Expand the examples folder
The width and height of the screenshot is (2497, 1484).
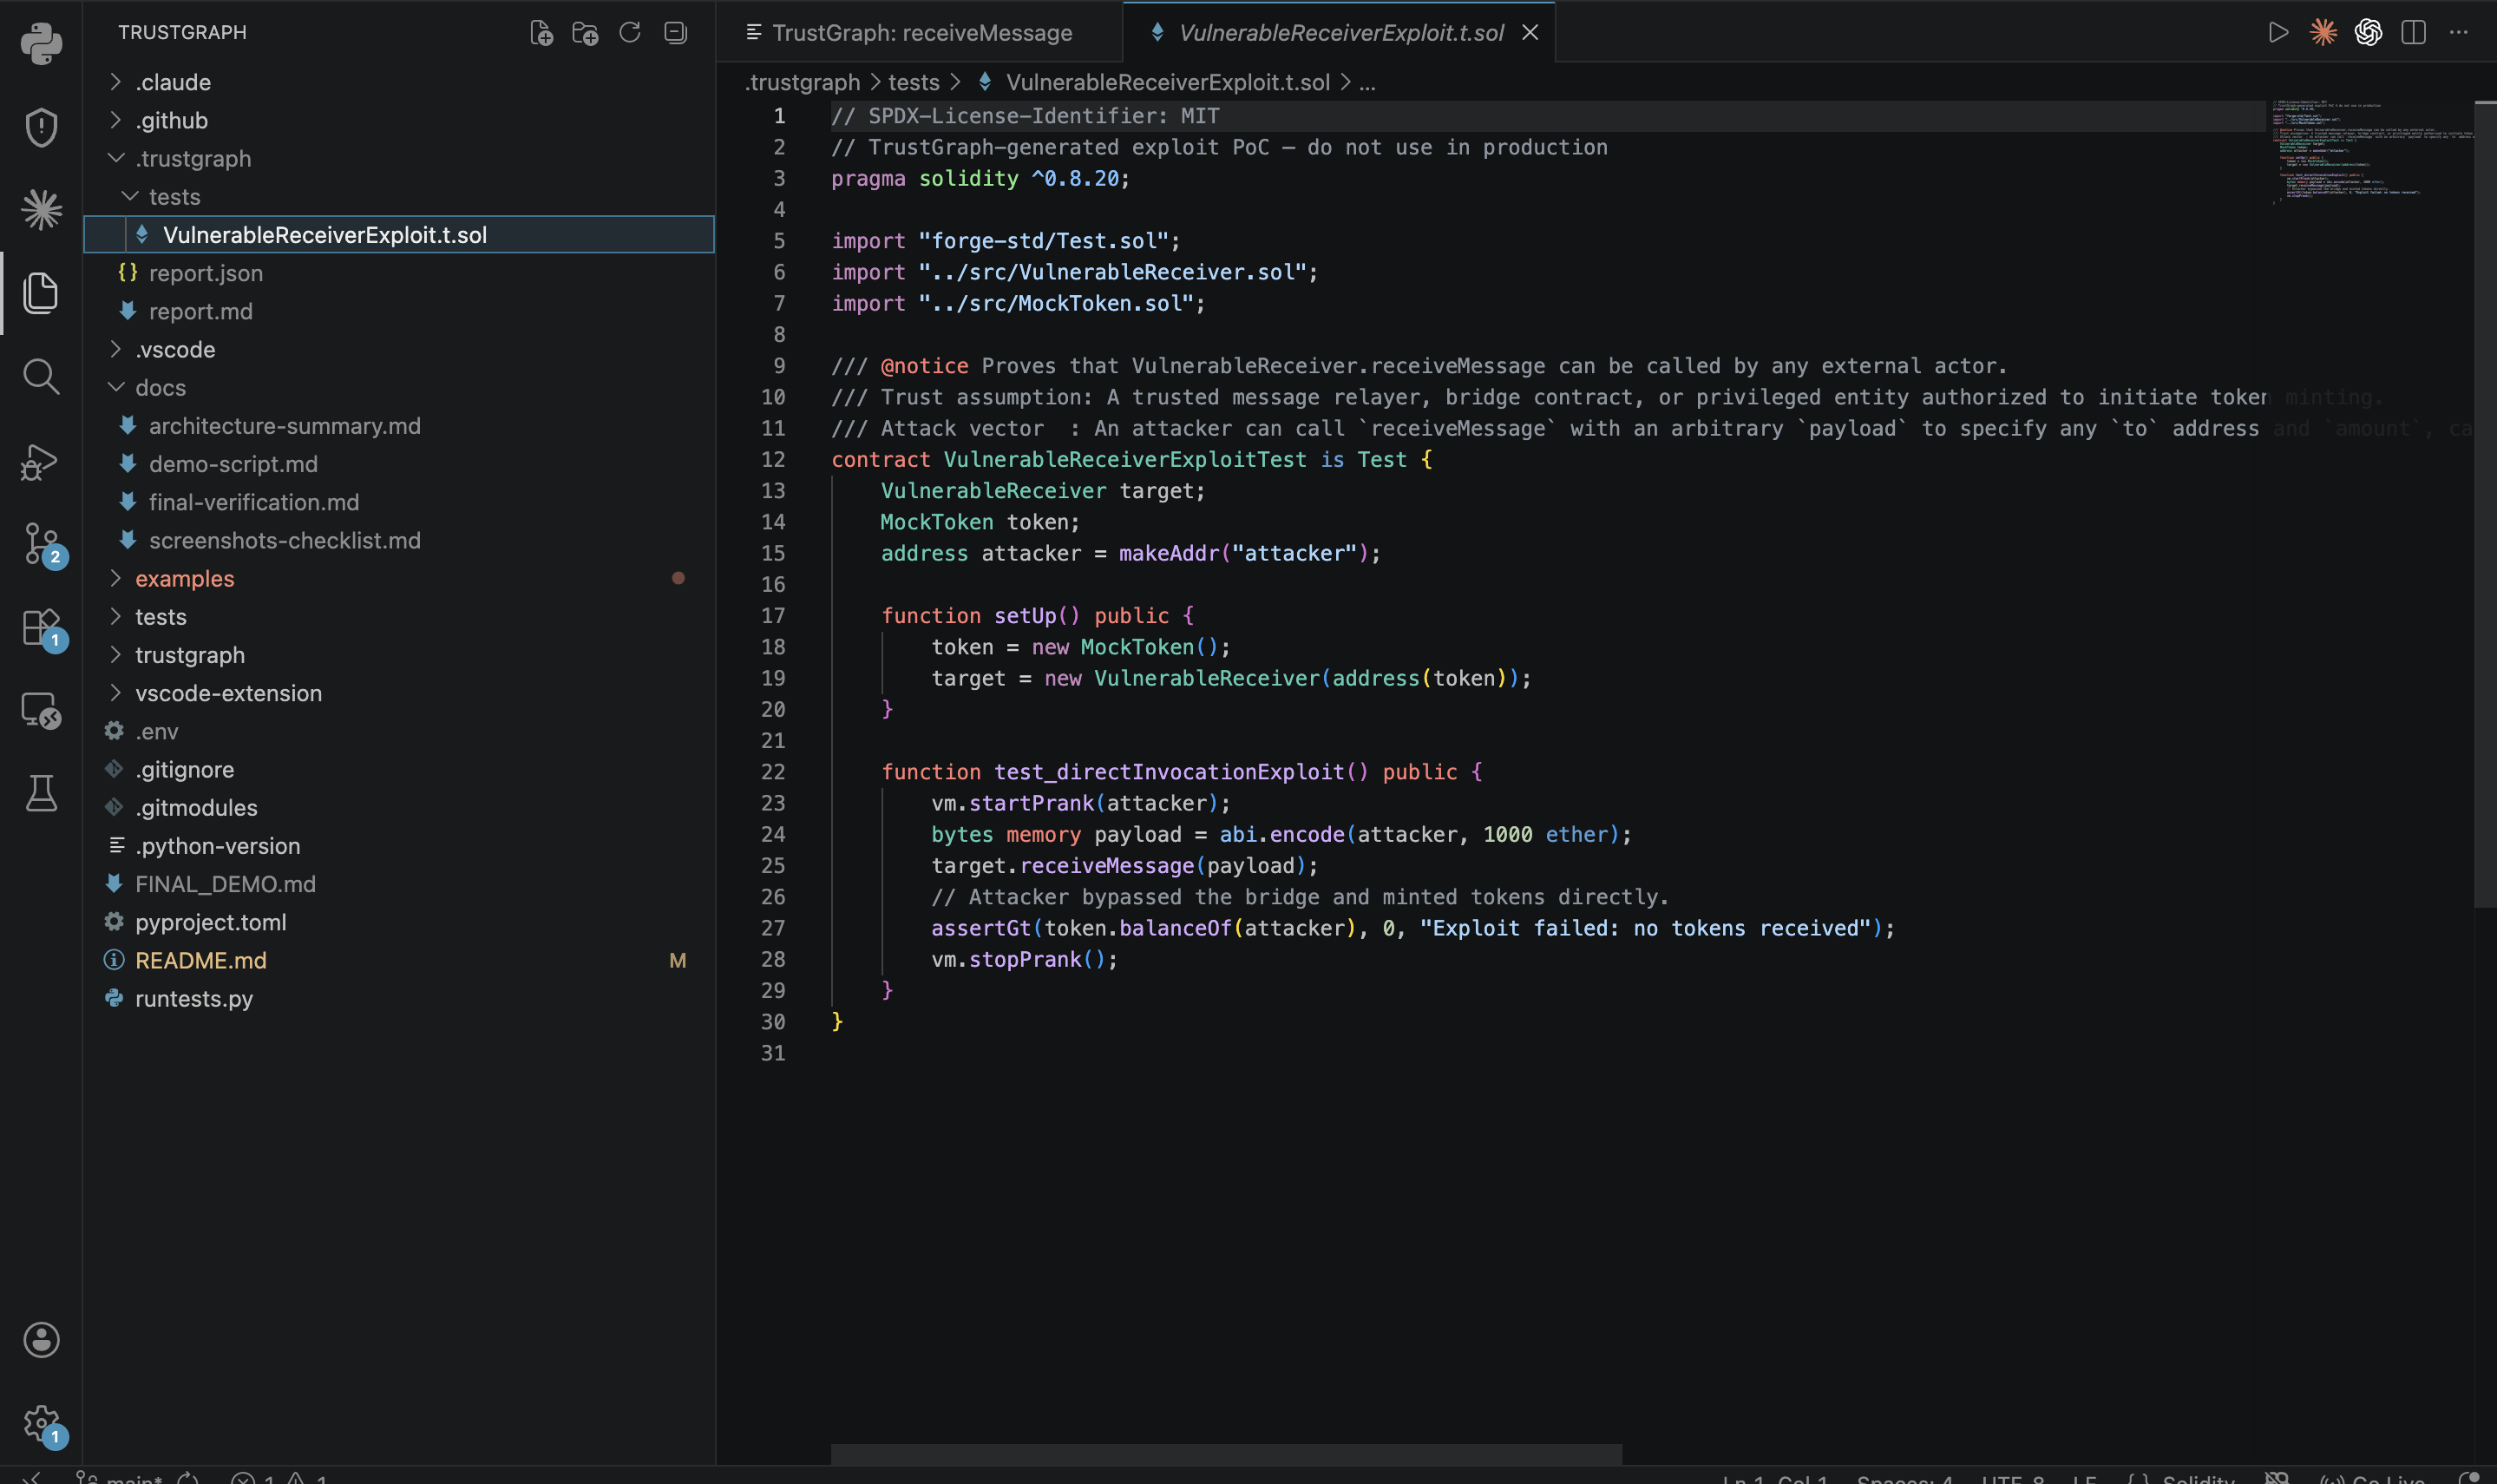coord(399,578)
